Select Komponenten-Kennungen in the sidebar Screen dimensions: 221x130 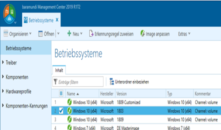[x=27, y=106]
